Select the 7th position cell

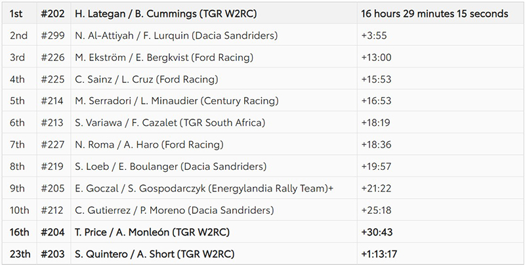tap(18, 145)
